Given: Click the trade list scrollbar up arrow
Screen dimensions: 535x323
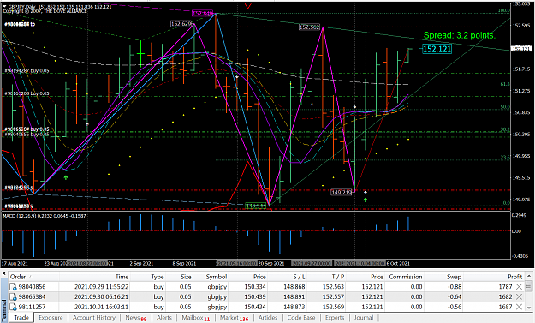Looking at the screenshot, I should pos(529,276).
